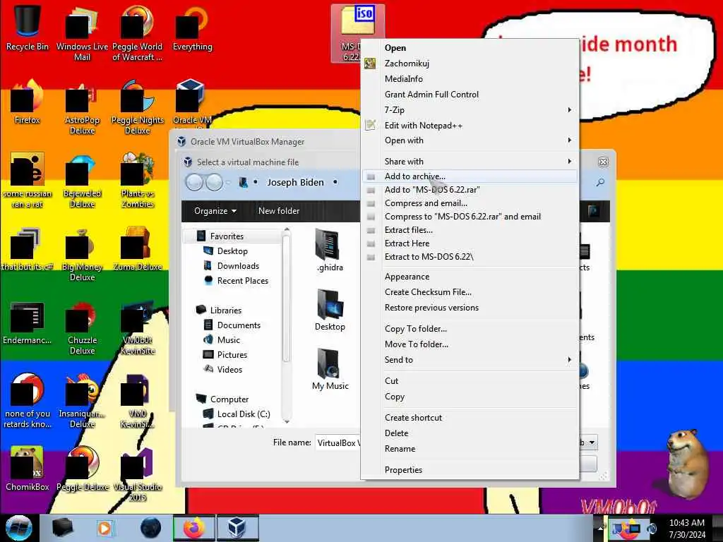
Task: Open the My Music folder icon
Action: (x=330, y=369)
